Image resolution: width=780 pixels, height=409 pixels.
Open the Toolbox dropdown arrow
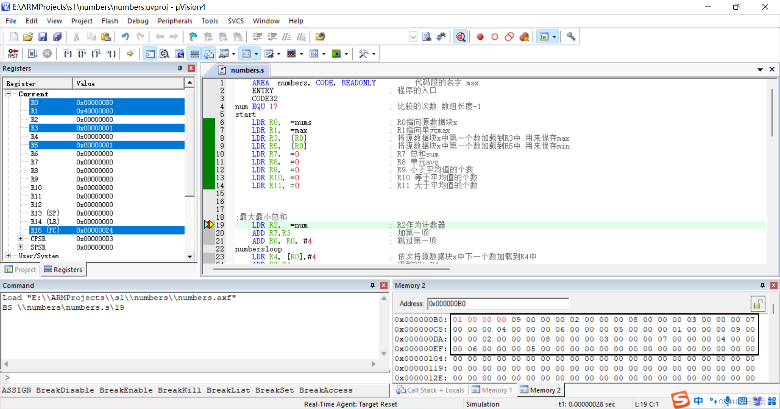[374, 54]
